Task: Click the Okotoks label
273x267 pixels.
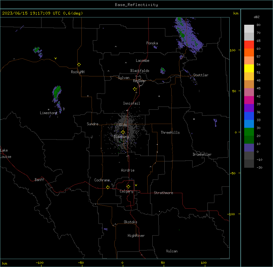Action: [x=130, y=222]
